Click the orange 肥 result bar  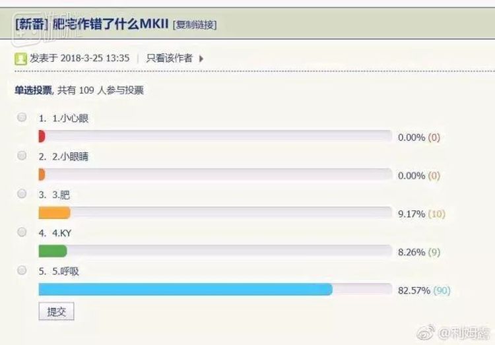(54, 213)
